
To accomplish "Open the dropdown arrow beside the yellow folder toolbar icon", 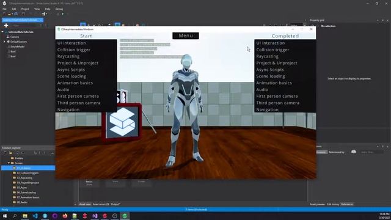I will pyautogui.click(x=12, y=14).
